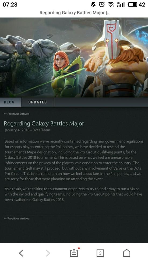Go to the browser home icon

point(126,253)
